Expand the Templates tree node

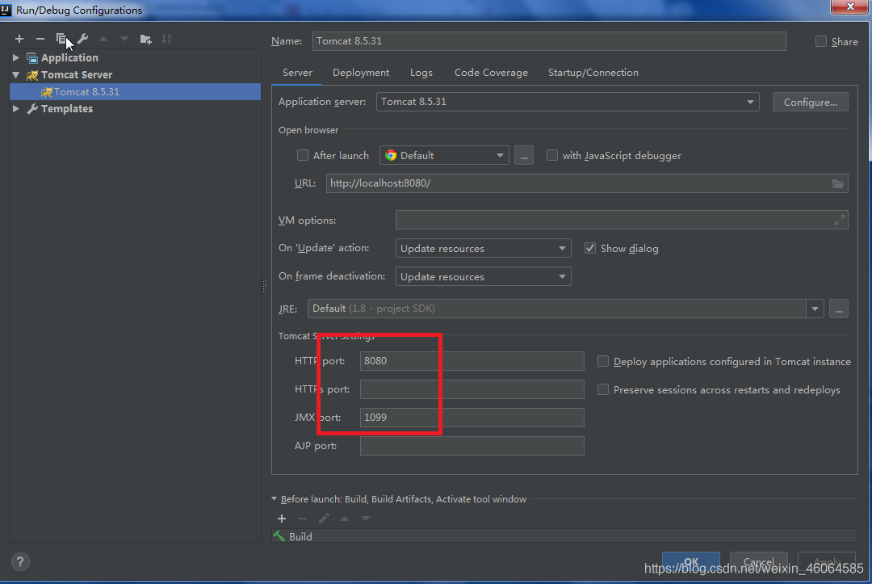point(16,108)
